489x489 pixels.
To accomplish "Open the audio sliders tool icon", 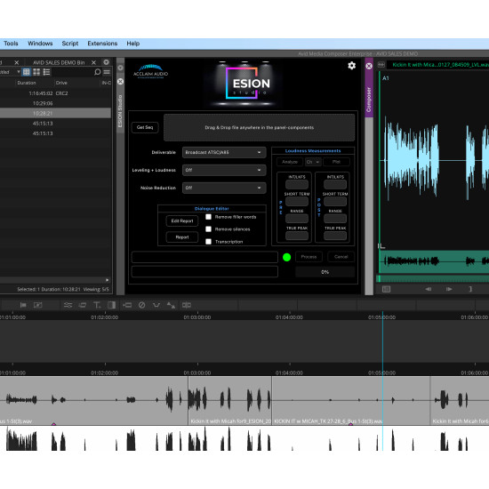I will [x=68, y=305].
